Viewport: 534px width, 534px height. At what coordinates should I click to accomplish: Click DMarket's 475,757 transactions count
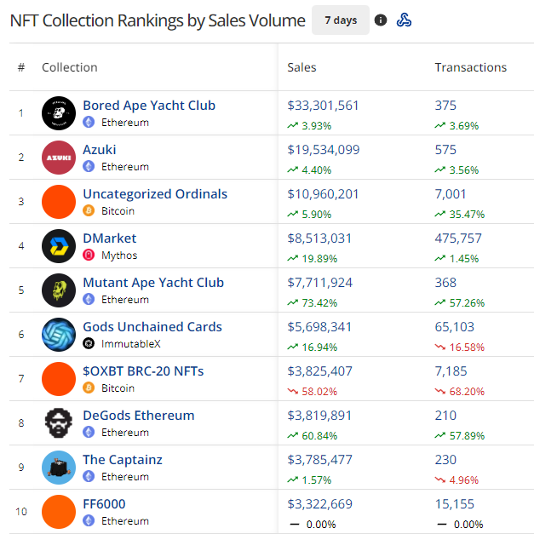pos(458,238)
